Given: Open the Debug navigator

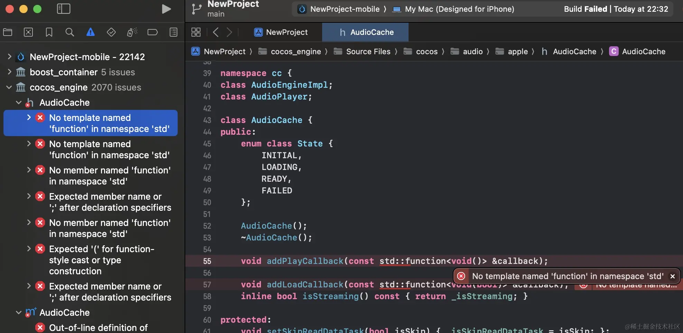Looking at the screenshot, I should 132,32.
